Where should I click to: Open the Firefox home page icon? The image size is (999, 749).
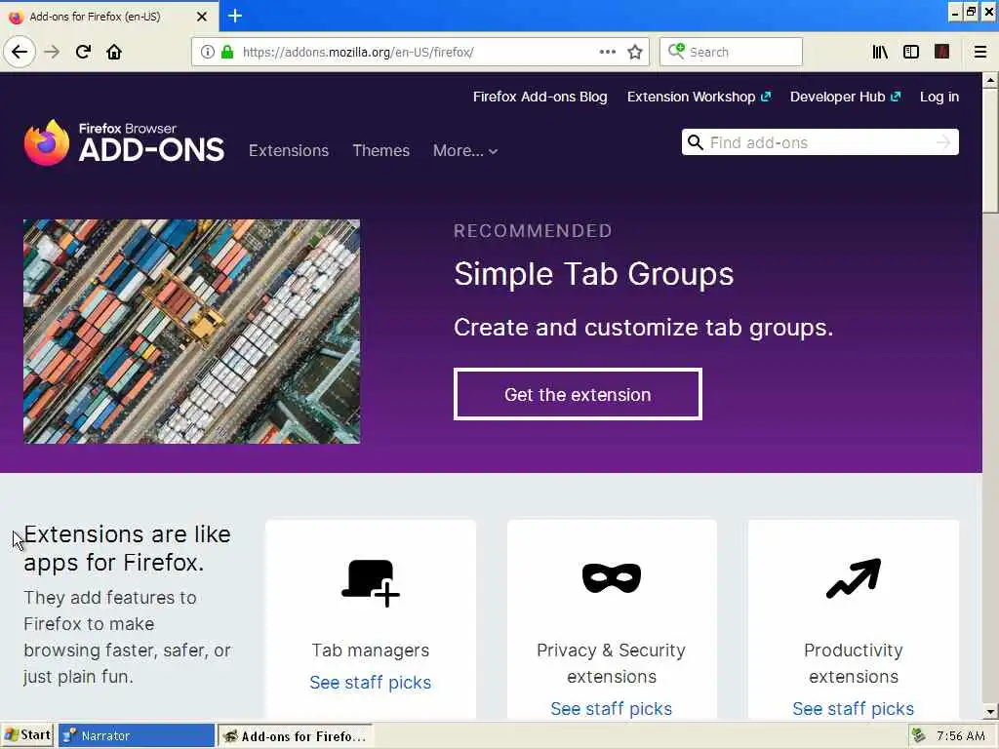(x=114, y=52)
